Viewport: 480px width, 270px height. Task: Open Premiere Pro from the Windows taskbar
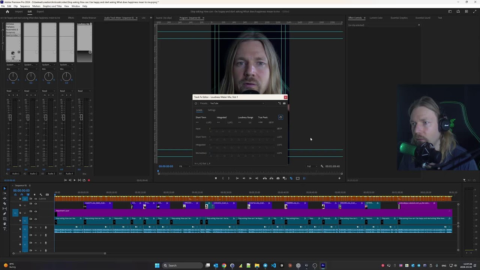coord(323,265)
